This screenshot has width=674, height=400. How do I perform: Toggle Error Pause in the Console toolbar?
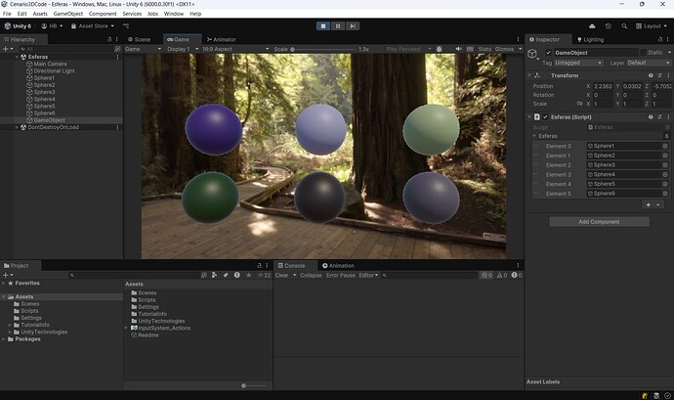tap(341, 275)
